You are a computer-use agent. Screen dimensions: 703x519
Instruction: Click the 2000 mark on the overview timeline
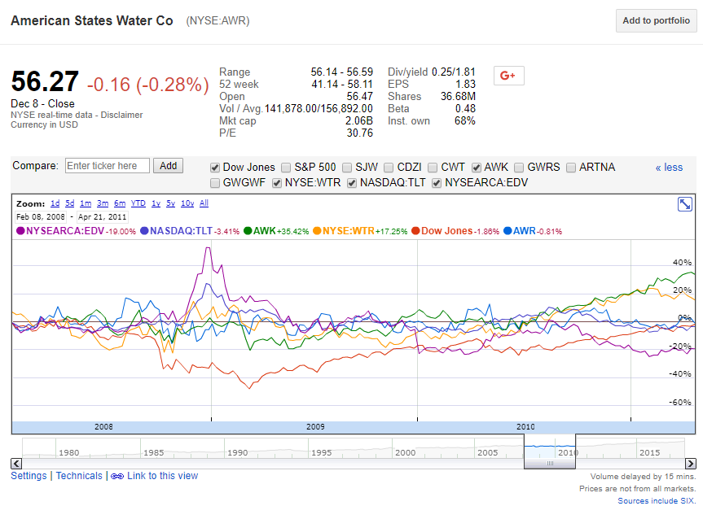[x=406, y=453]
